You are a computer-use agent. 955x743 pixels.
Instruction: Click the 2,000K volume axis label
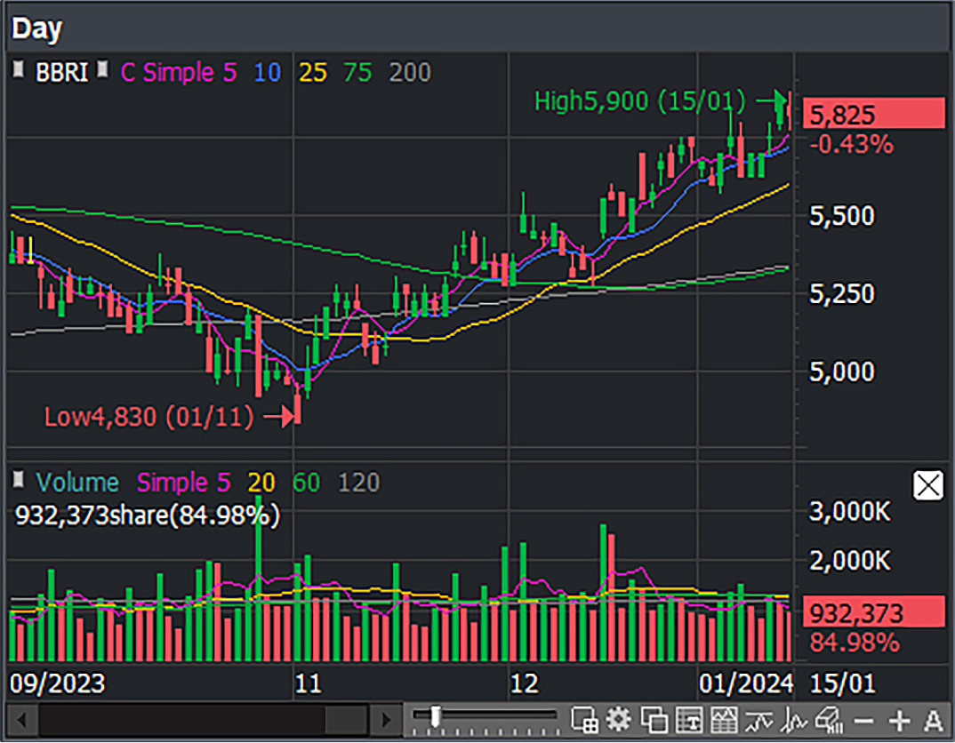pos(850,561)
